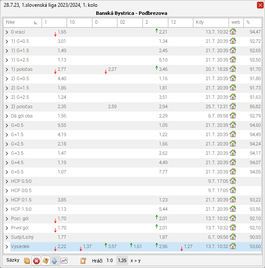Image resolution: width=265 pixels, height=268 pixels.
Task: Expand the G=1.5 row
Action: pos(7,135)
